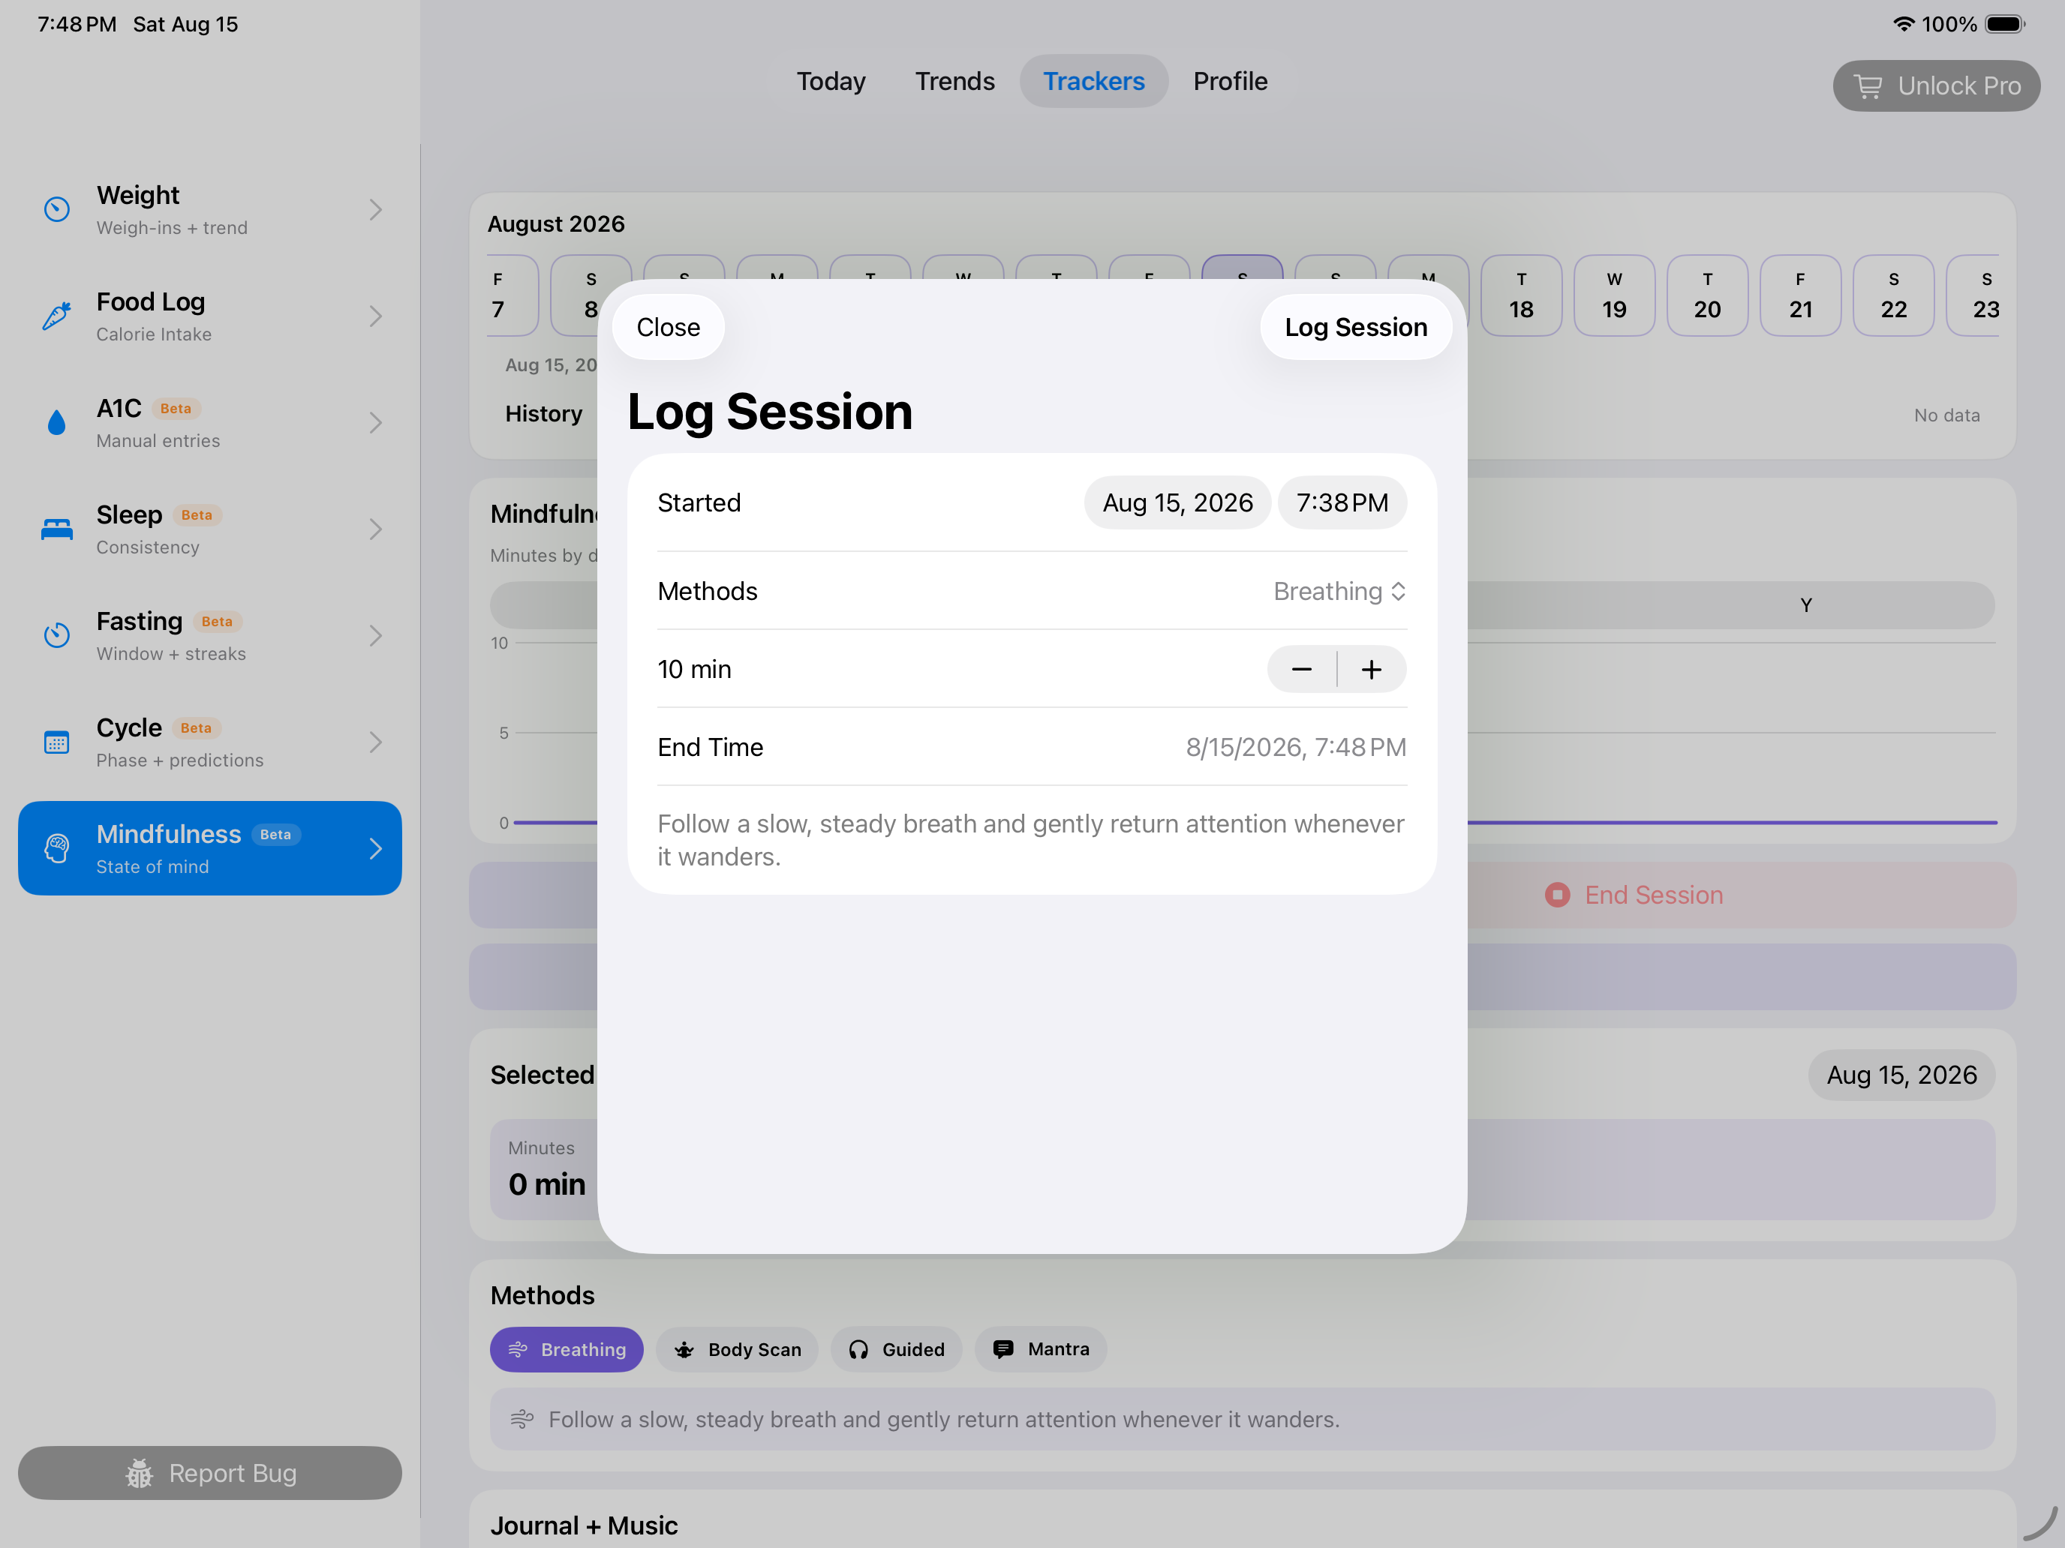Image resolution: width=2065 pixels, height=1548 pixels.
Task: Expand the Sleep row chevron
Action: [x=375, y=529]
